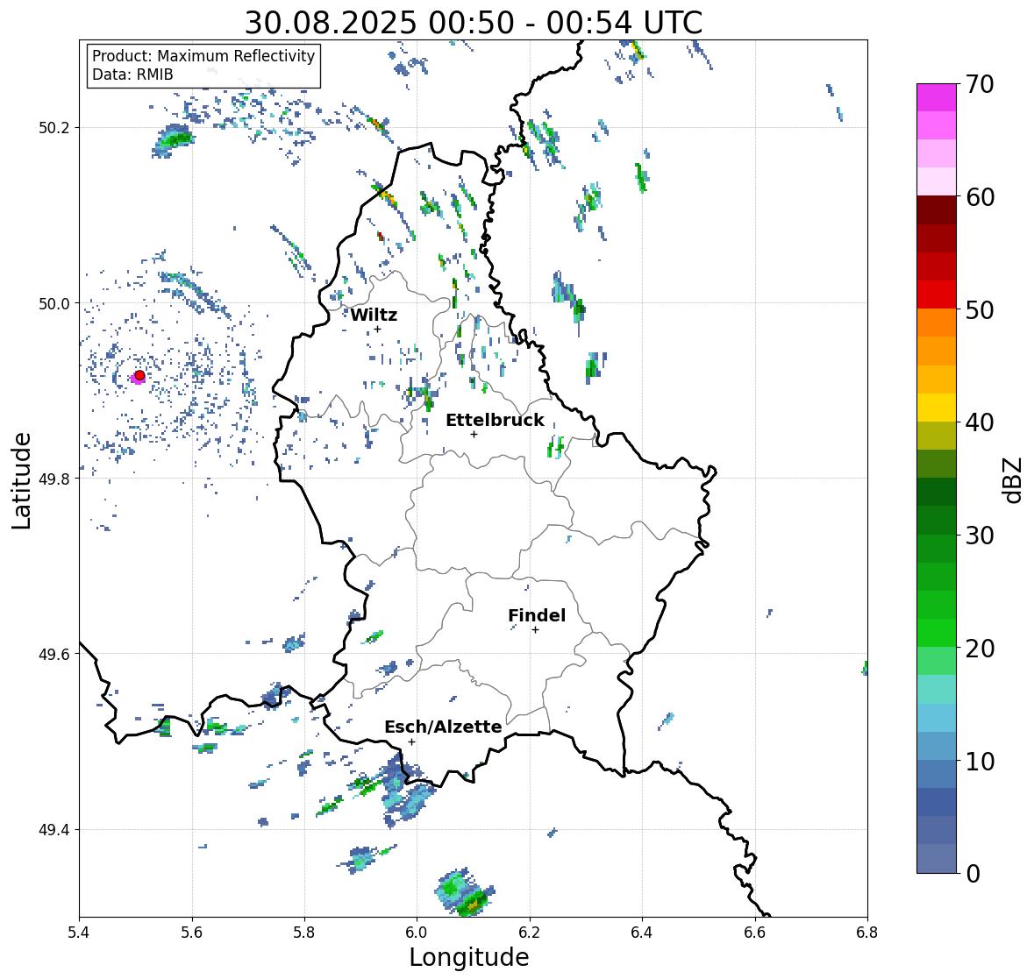This screenshot has width=1034, height=979.
Task: Click the bright green 20 dBZ colorbar segment
Action: point(937,633)
